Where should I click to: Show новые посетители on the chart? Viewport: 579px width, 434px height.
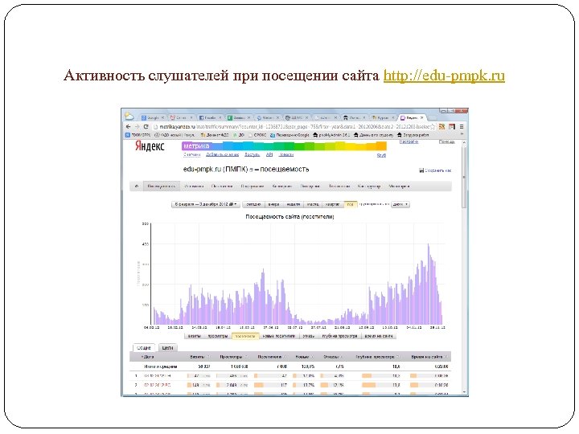279,336
